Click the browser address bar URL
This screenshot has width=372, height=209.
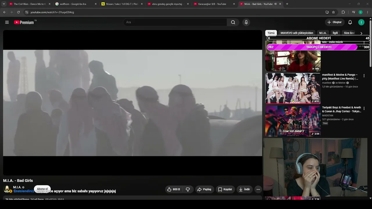(x=52, y=12)
